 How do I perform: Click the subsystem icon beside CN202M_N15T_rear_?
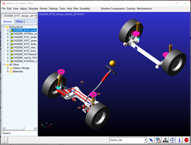11,48
